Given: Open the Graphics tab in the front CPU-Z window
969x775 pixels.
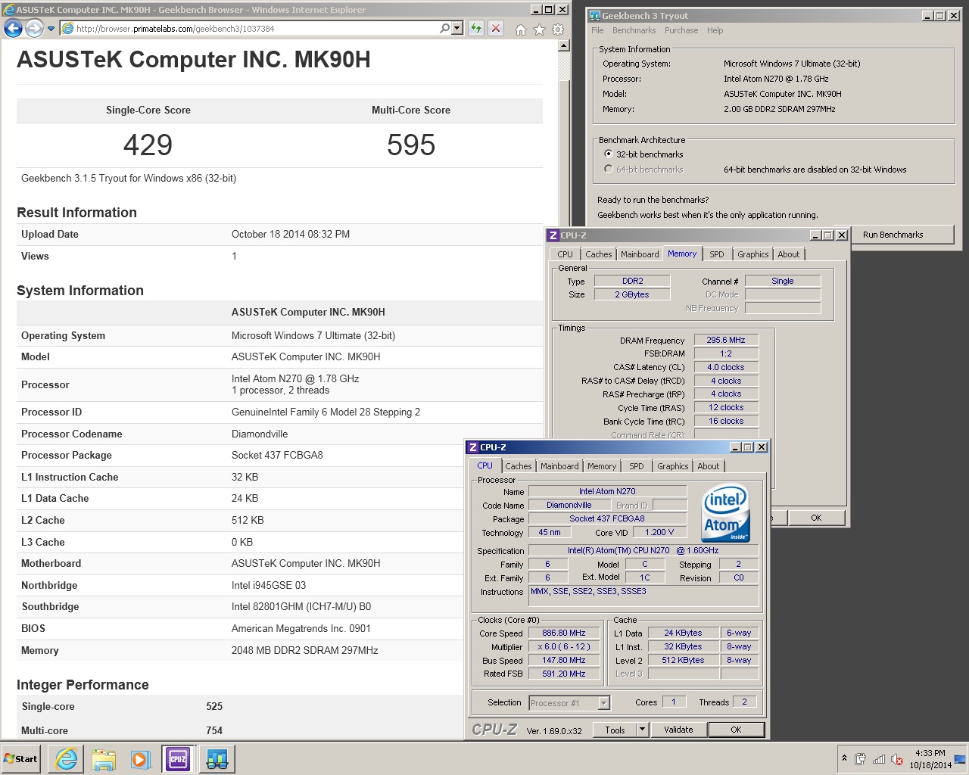Looking at the screenshot, I should 672,466.
